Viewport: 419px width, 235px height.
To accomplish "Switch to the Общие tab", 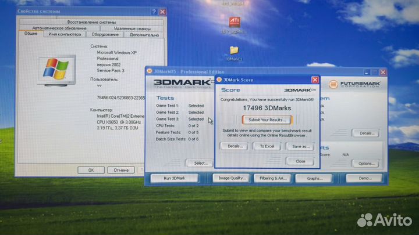I will pyautogui.click(x=31, y=34).
